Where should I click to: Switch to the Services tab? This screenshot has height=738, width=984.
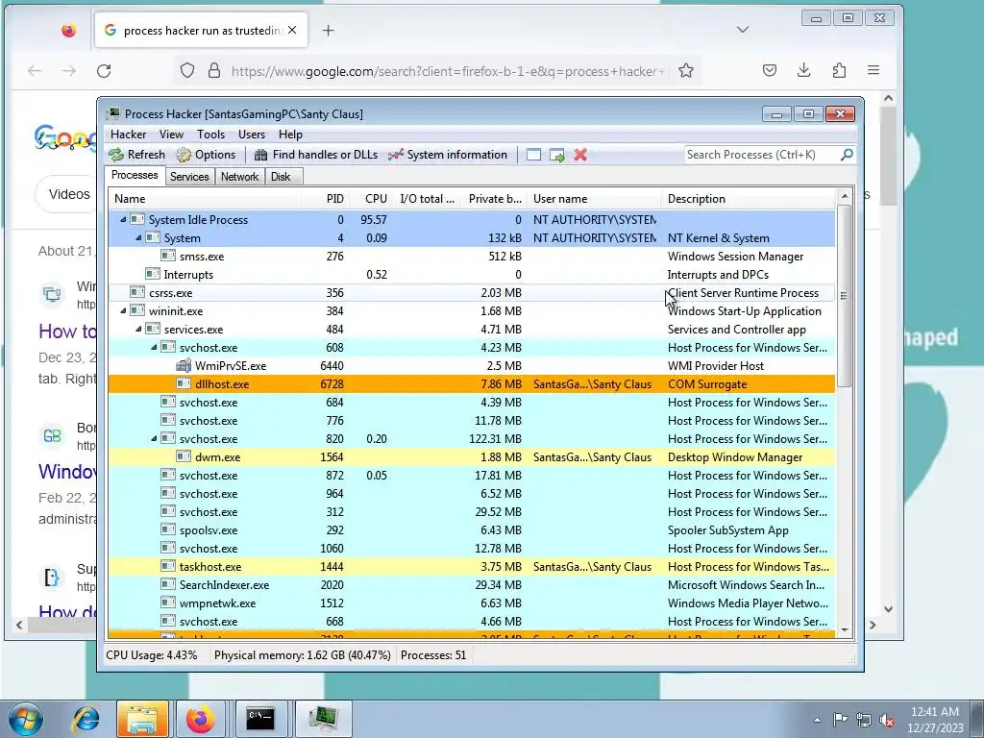pos(189,177)
